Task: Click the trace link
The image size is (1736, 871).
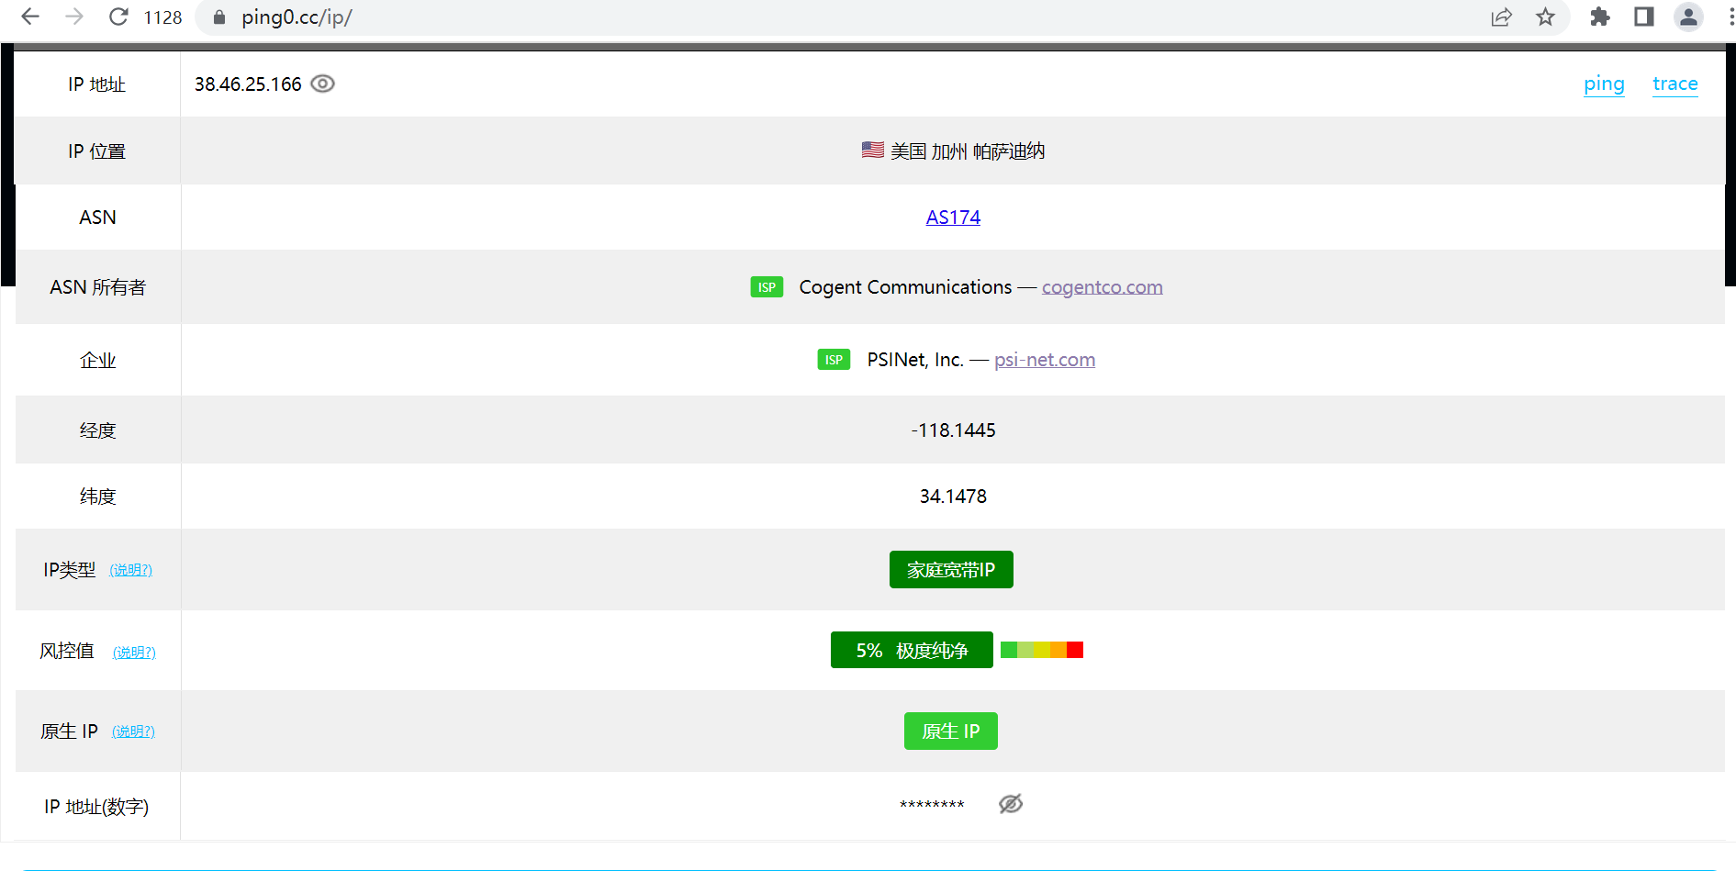Action: pyautogui.click(x=1675, y=84)
